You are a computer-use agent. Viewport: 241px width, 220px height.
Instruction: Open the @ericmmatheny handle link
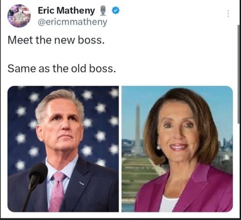(x=72, y=22)
